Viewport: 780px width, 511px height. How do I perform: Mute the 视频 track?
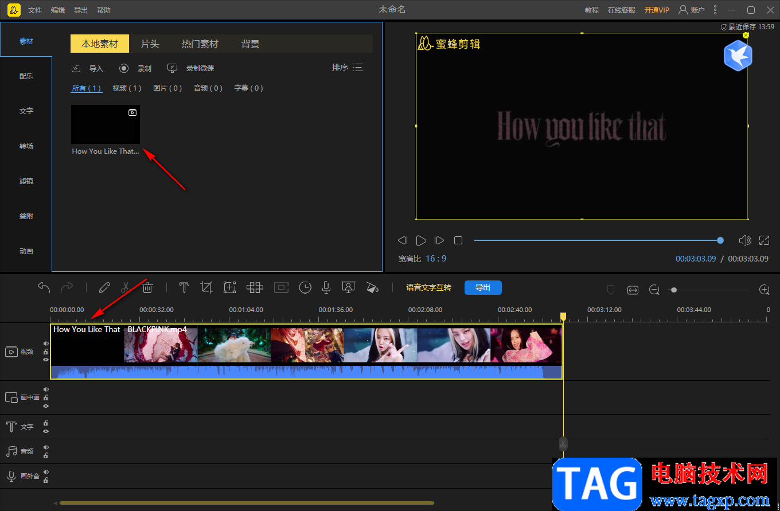46,344
